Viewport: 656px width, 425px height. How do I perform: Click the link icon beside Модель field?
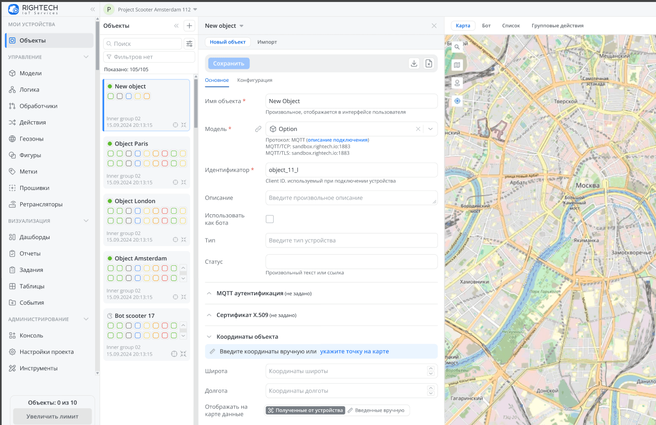click(258, 129)
